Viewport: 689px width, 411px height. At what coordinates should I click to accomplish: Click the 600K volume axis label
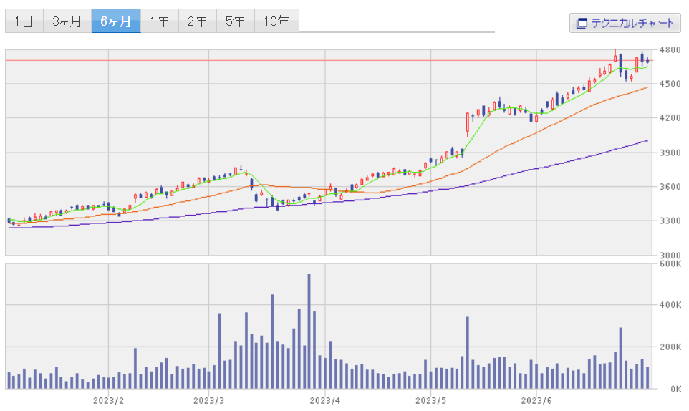670,263
